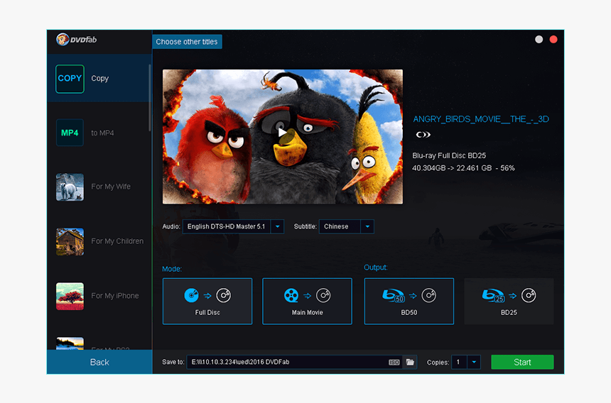
Task: Expand the Subtitle dropdown arrow
Action: click(367, 226)
